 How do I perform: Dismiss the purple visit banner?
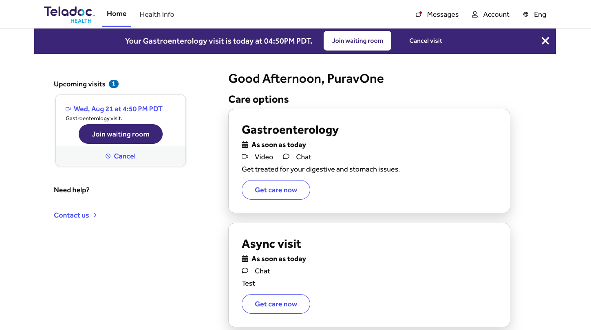click(545, 41)
